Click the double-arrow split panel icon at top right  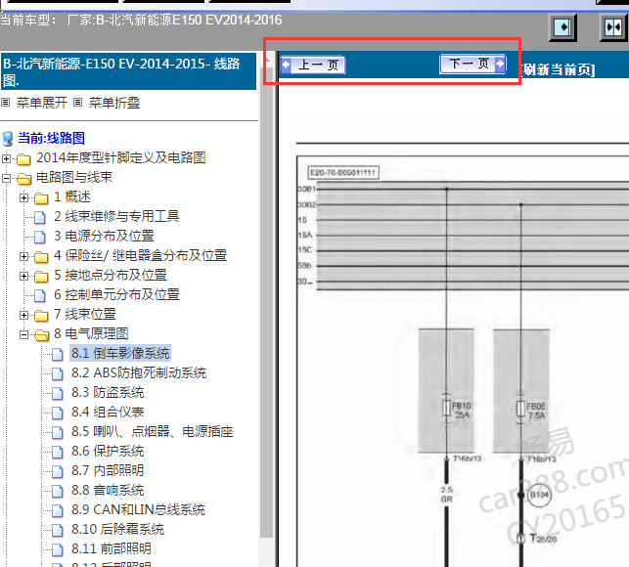click(613, 27)
